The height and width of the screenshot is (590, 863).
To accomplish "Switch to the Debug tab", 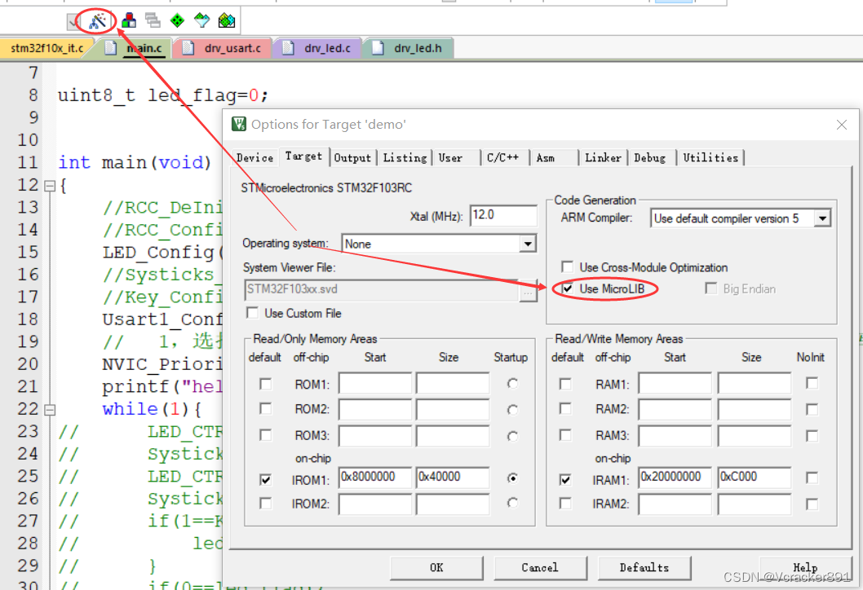I will point(651,157).
